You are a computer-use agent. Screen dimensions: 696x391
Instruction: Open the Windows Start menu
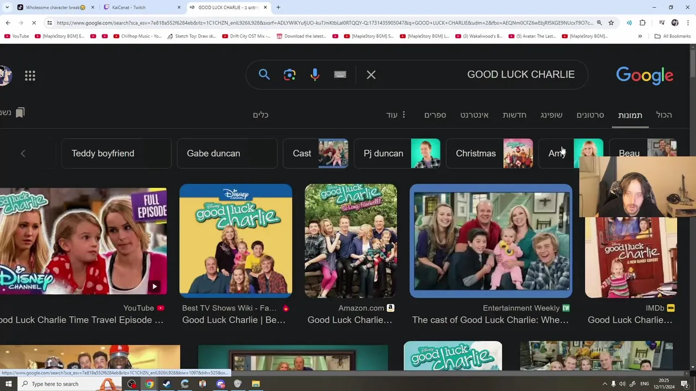pos(8,384)
